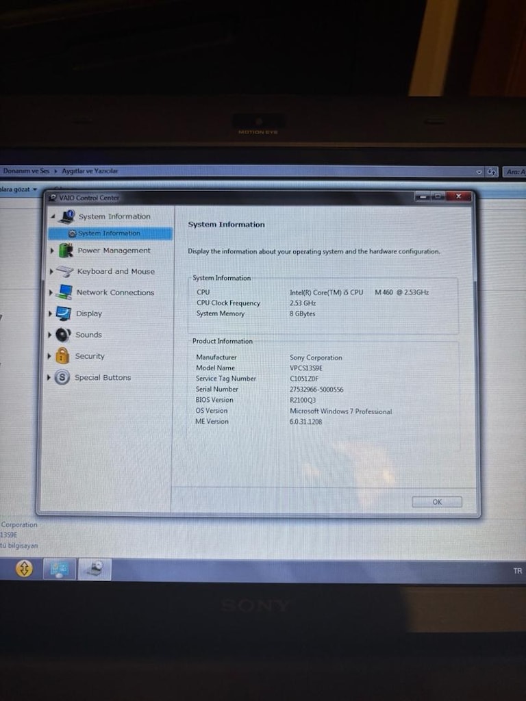The height and width of the screenshot is (701, 526).
Task: Close the VAIO Control Center window
Action: pyautogui.click(x=458, y=196)
